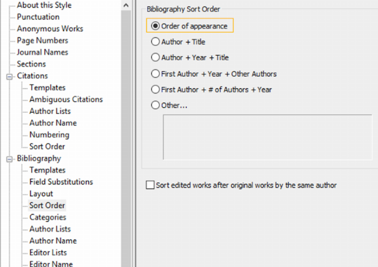Open Templates under Citations

[47, 87]
